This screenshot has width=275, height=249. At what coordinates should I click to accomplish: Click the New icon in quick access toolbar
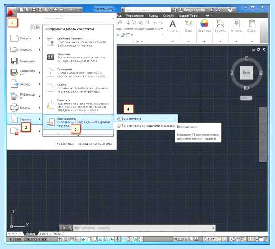click(21, 10)
